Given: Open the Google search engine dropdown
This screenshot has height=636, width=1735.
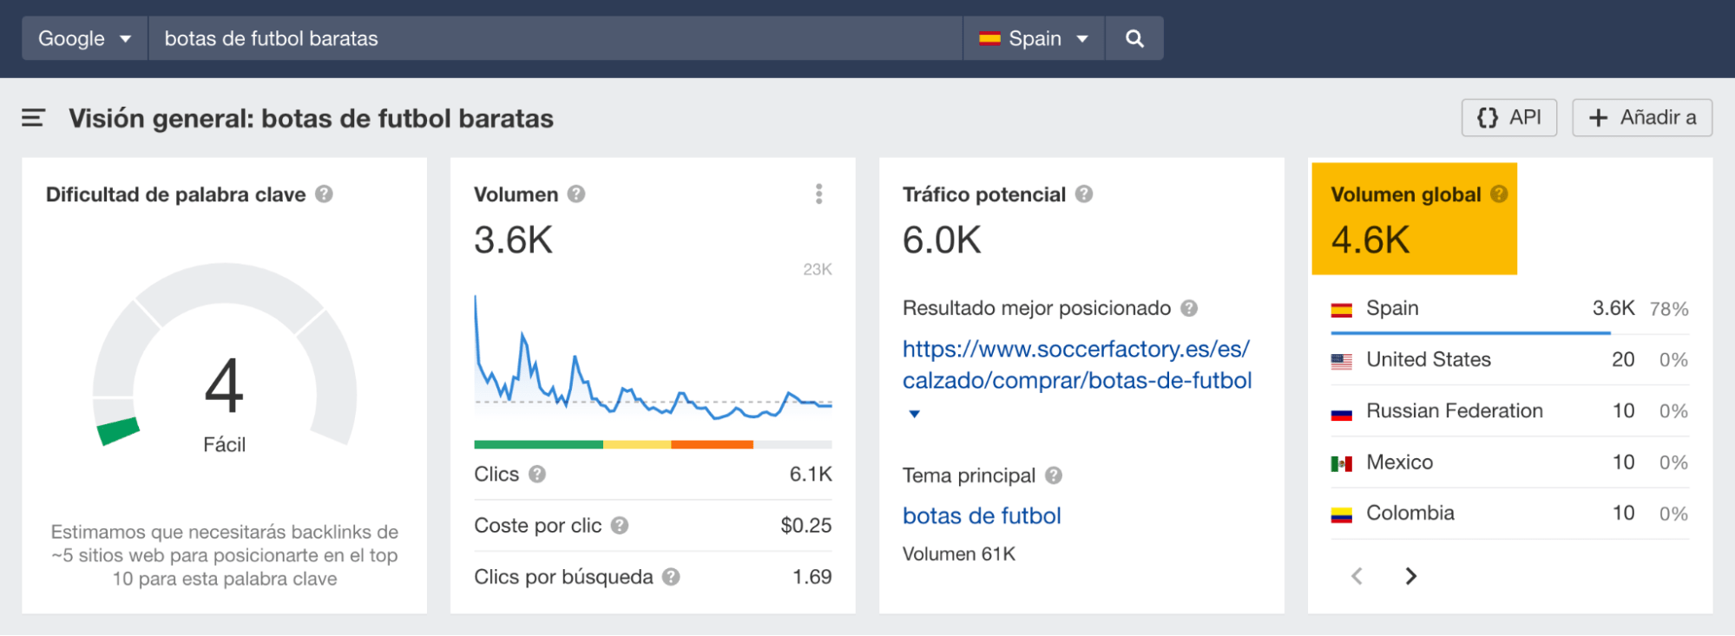Looking at the screenshot, I should (x=83, y=37).
